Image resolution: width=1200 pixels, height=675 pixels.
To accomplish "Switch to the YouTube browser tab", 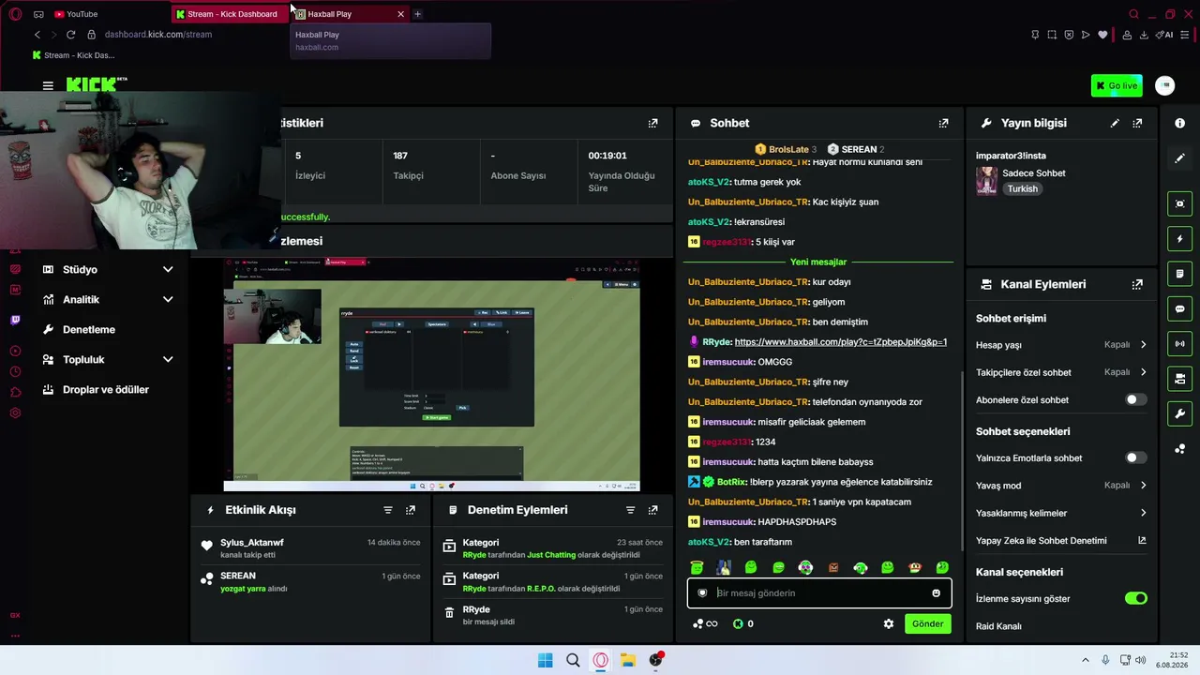I will (77, 14).
